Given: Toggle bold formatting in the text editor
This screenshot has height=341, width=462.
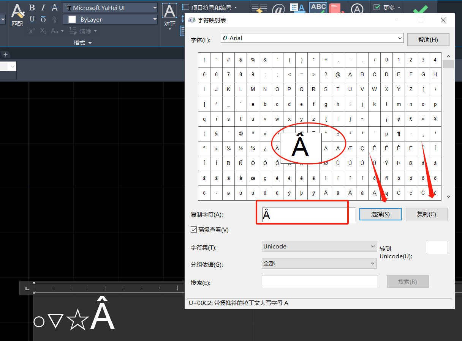Looking at the screenshot, I should (32, 7).
